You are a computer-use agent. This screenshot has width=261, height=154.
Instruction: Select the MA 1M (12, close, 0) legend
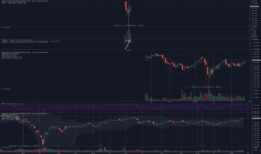tap(13, 2)
